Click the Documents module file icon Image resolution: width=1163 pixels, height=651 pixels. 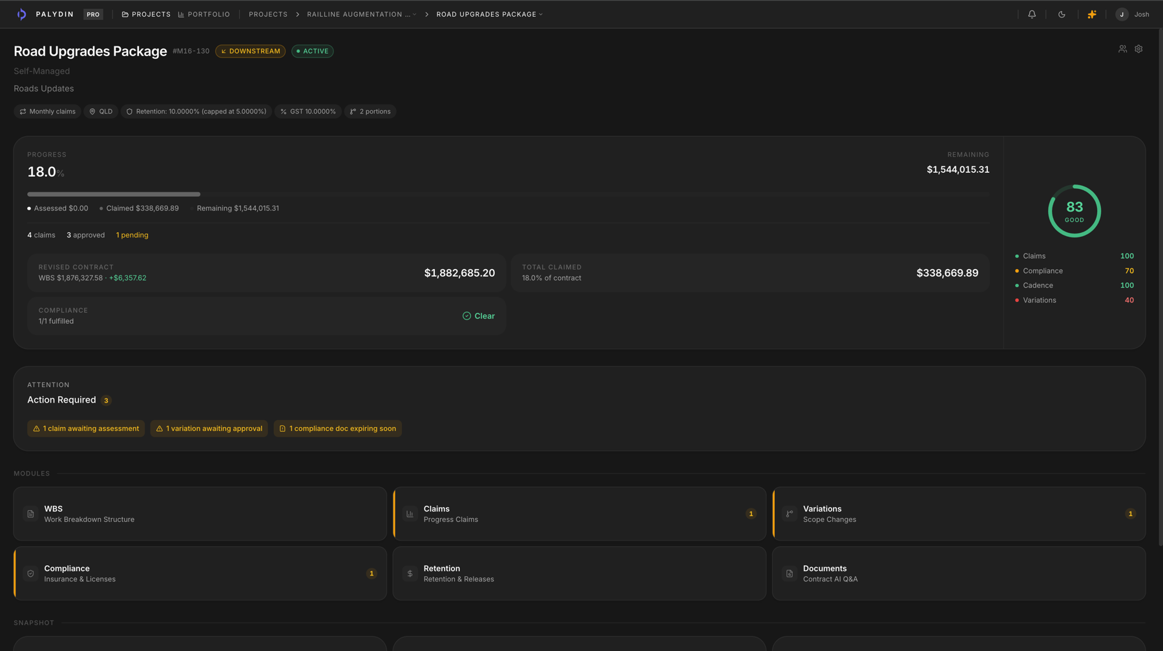789,573
